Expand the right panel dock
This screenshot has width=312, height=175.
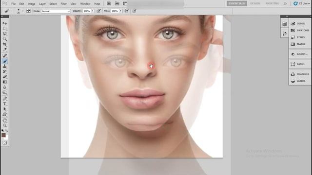[x=287, y=16]
